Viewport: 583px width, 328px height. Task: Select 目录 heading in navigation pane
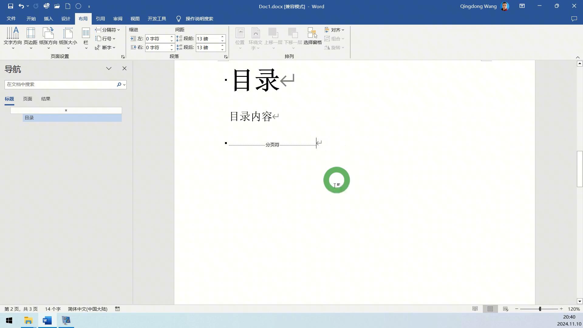pos(29,118)
